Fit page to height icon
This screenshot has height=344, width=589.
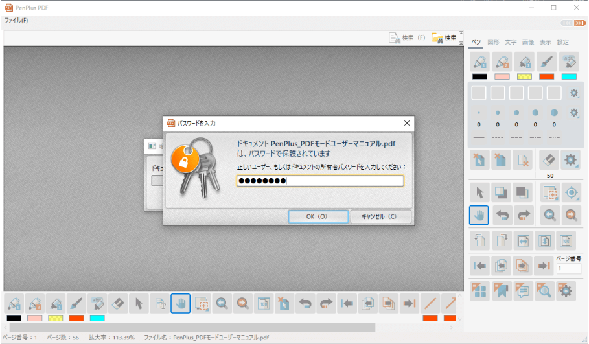544,241
